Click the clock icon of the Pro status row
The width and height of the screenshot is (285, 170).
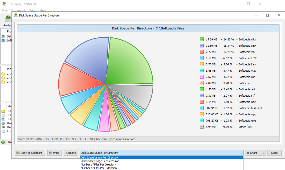point(3,123)
